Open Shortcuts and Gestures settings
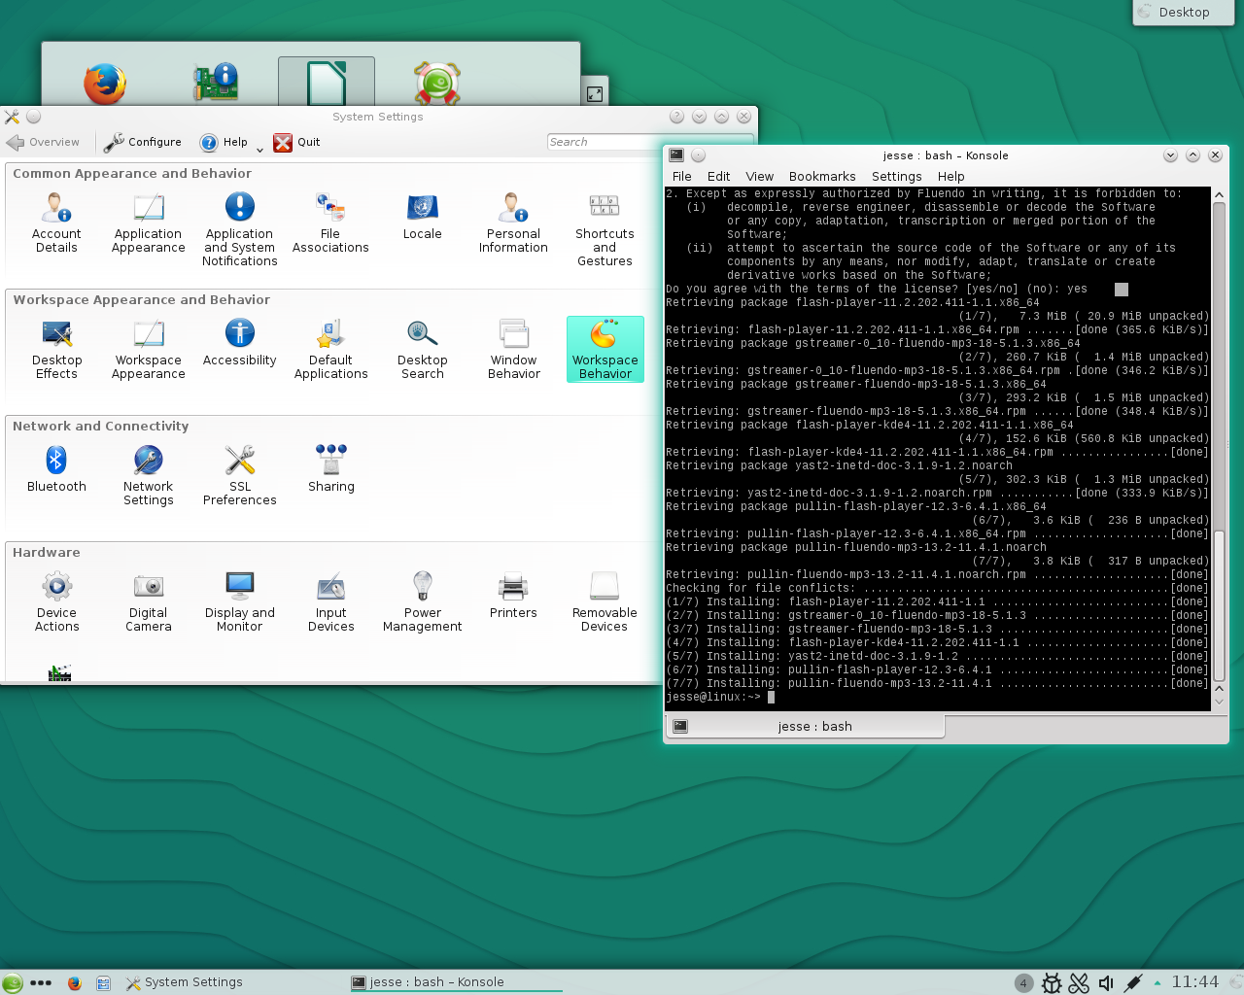The image size is (1244, 995). (x=605, y=229)
